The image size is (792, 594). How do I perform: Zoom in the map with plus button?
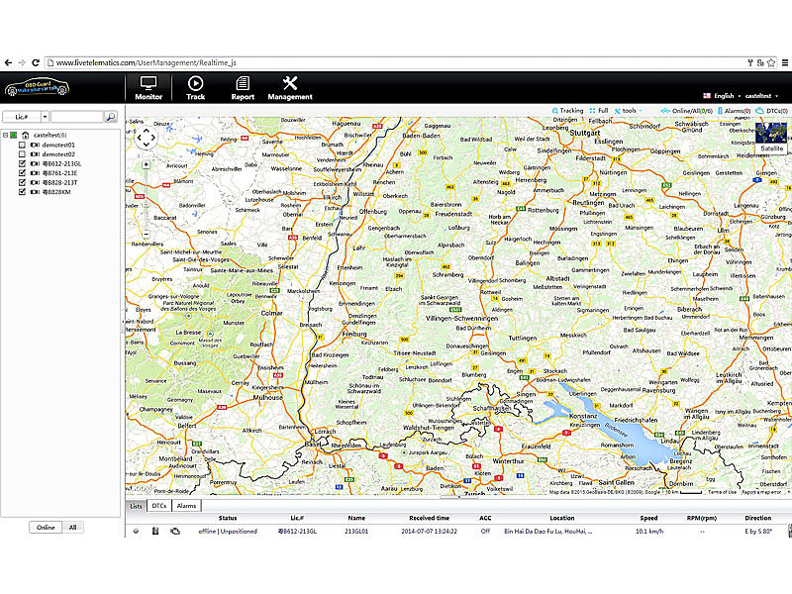(146, 164)
